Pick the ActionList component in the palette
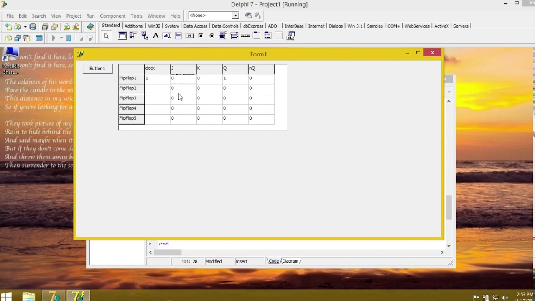 click(x=290, y=36)
